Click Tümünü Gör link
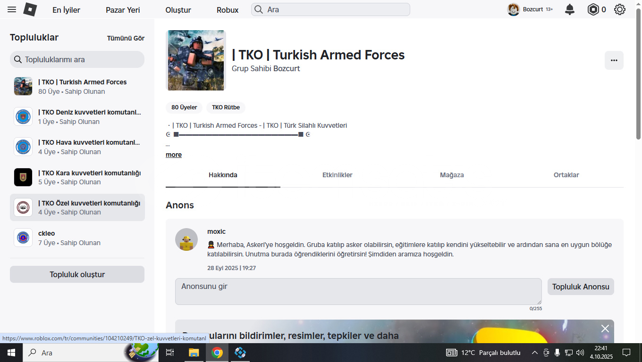The height and width of the screenshot is (362, 642). (x=126, y=38)
